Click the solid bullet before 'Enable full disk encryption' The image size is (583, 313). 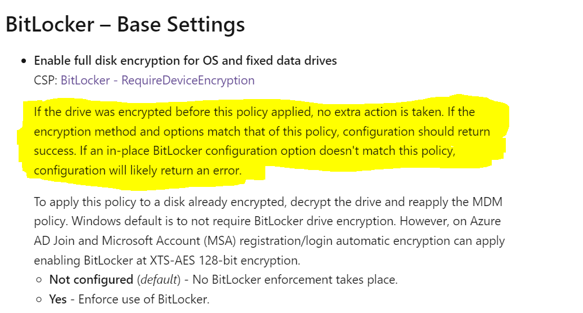tap(24, 61)
